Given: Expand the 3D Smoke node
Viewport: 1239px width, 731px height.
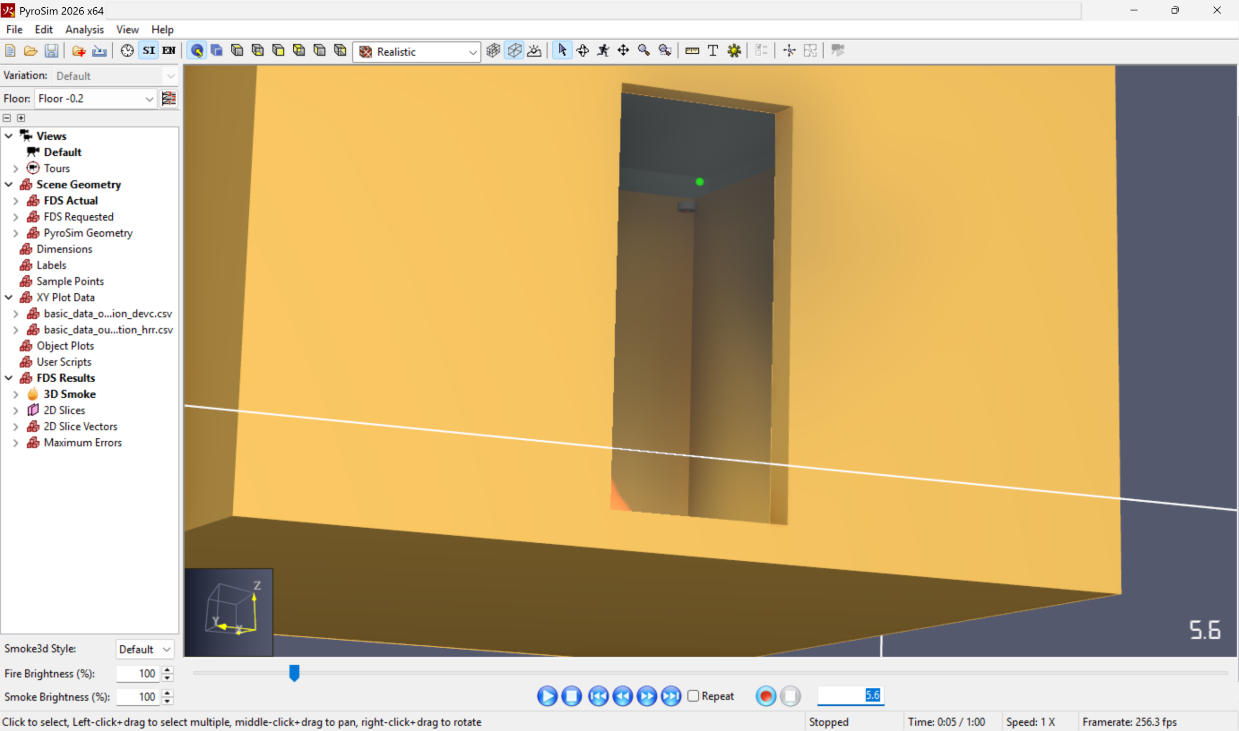Looking at the screenshot, I should [x=16, y=395].
